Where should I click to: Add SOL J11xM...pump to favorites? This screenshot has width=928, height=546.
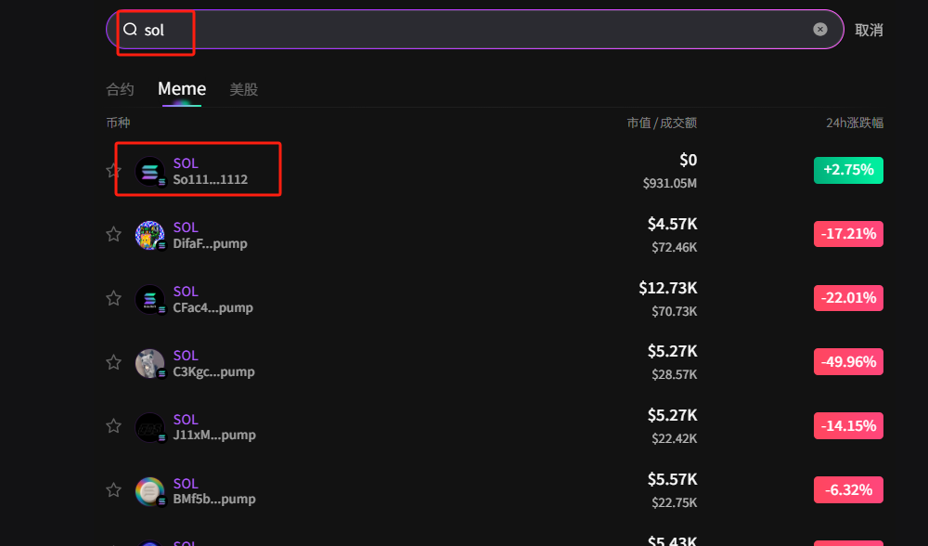(x=113, y=426)
